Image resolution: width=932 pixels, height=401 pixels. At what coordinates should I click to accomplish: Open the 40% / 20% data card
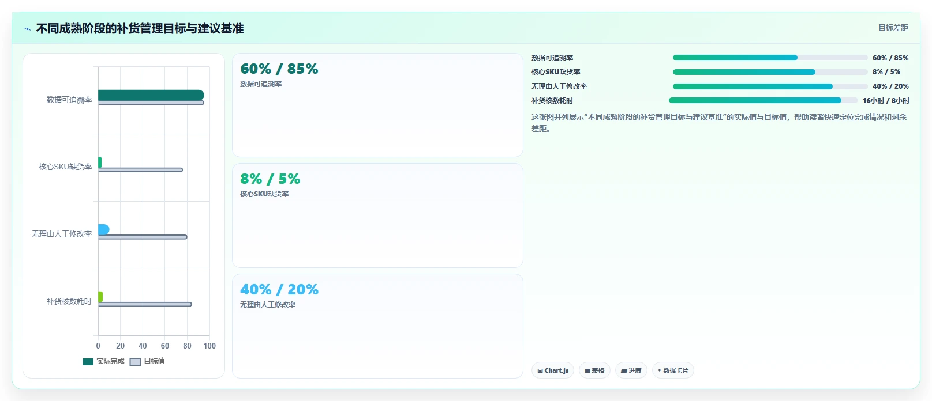(x=377, y=326)
